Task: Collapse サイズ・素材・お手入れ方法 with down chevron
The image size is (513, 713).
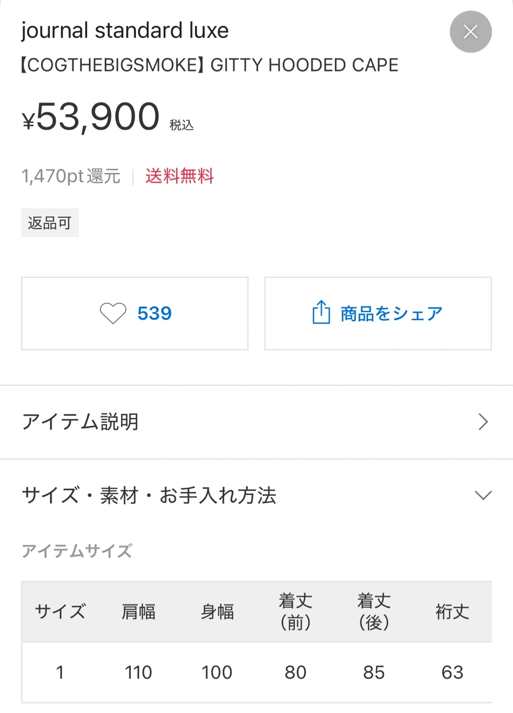Action: coord(483,495)
